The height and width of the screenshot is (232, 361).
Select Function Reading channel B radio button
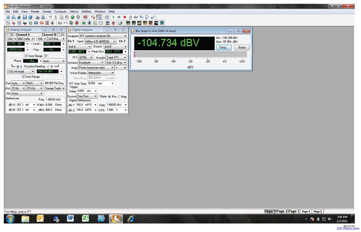point(48,67)
